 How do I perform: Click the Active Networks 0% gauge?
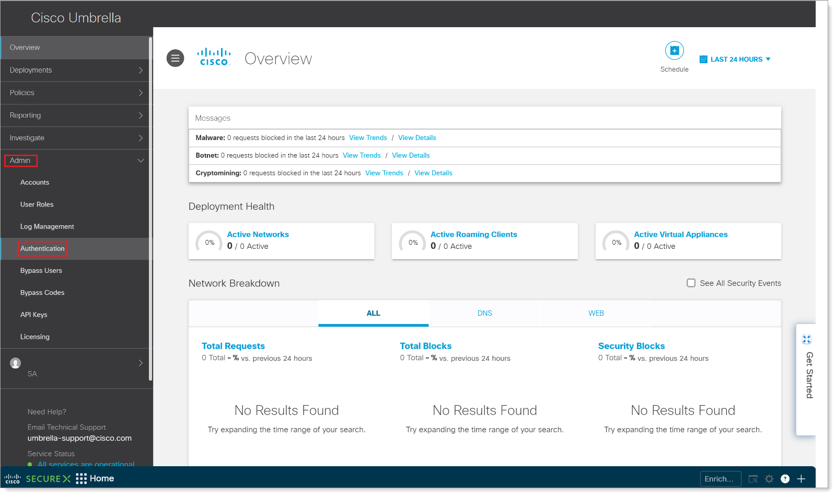click(209, 242)
